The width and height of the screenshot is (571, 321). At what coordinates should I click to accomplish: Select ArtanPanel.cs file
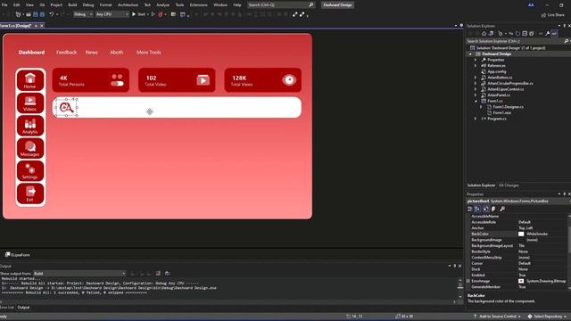pyautogui.click(x=499, y=95)
